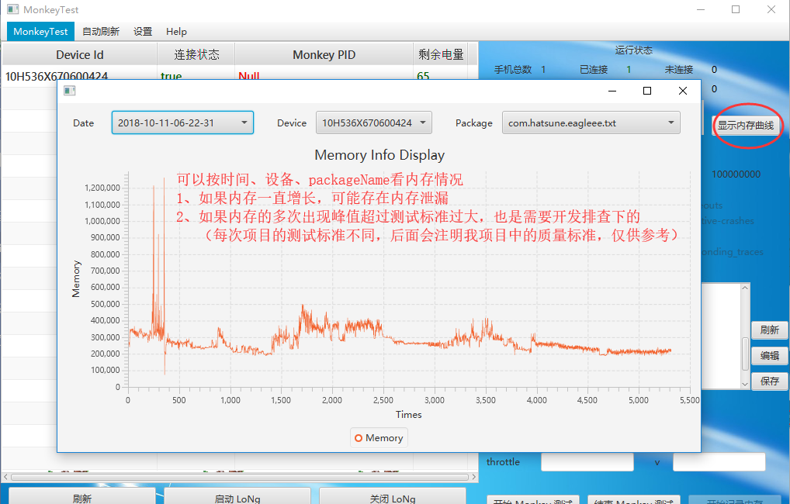Maximize the memory info dialog
This screenshot has width=790, height=504.
tap(647, 91)
